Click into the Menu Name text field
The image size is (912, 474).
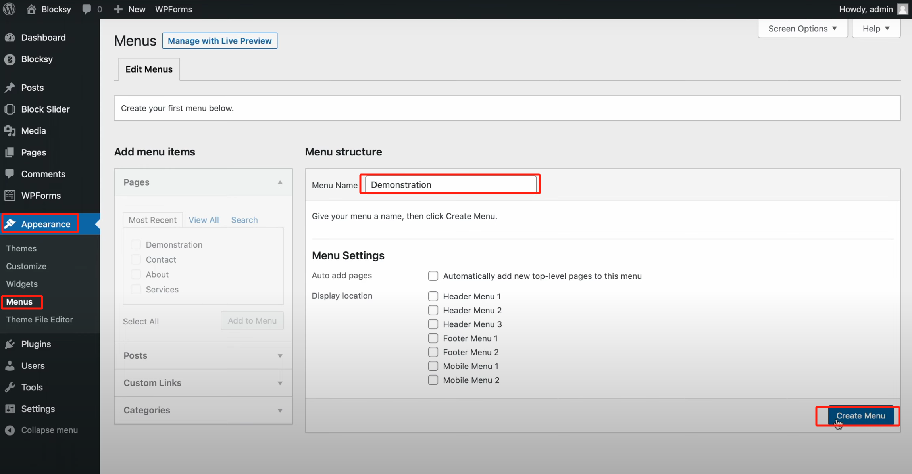tap(450, 185)
